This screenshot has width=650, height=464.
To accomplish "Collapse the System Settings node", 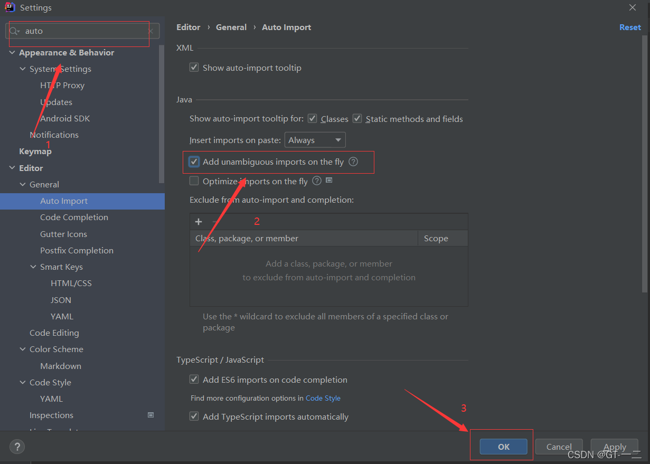I will 23,69.
